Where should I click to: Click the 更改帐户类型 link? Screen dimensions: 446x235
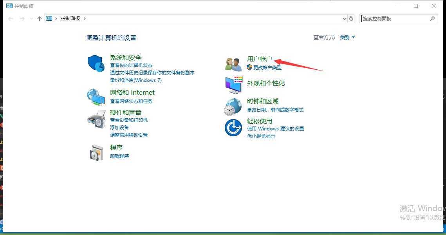pyautogui.click(x=267, y=68)
